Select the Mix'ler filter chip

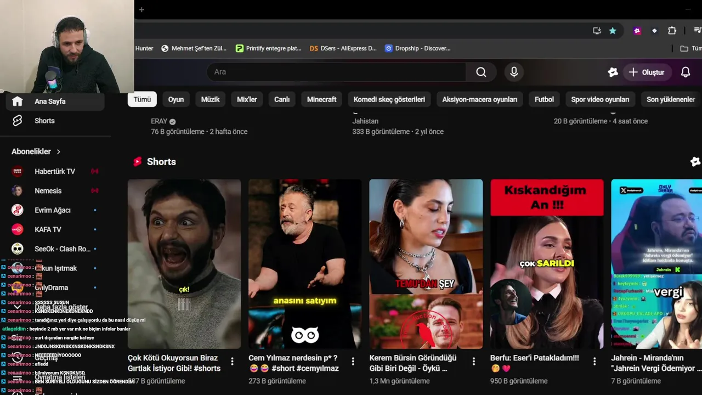pos(247,99)
